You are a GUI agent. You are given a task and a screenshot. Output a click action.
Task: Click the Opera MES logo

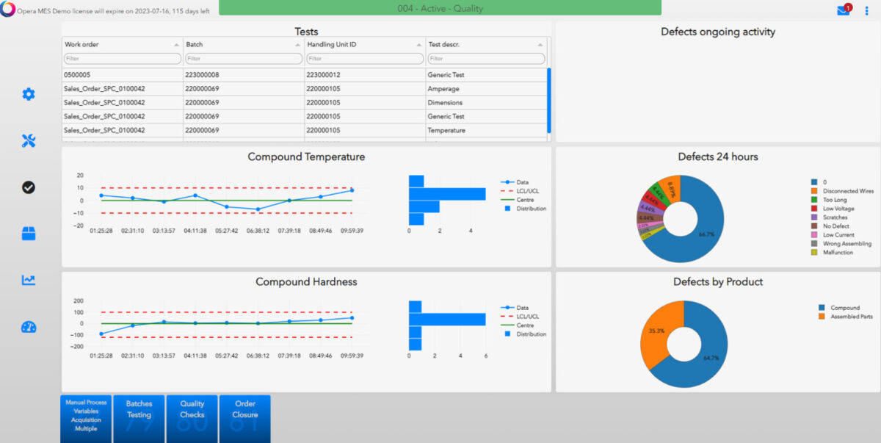pyautogui.click(x=7, y=10)
